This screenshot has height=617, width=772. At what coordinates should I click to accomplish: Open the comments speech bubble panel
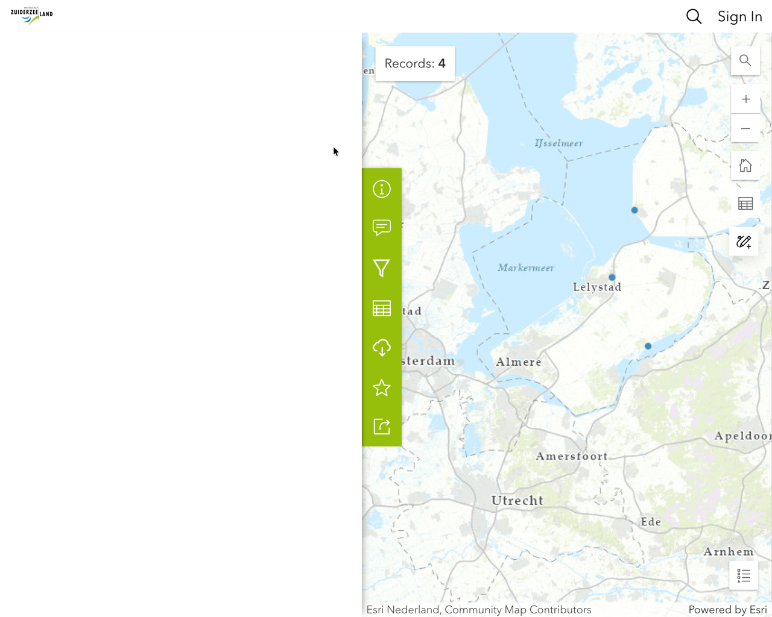click(381, 228)
